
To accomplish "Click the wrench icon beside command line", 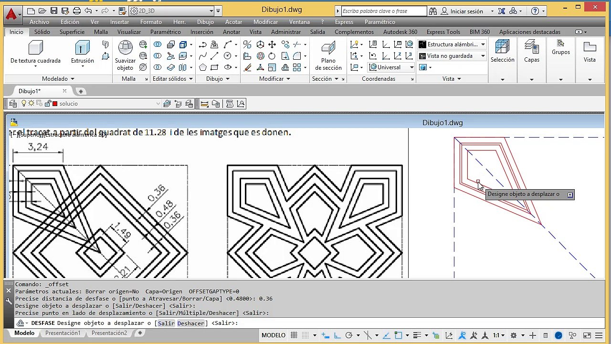I will (9, 301).
